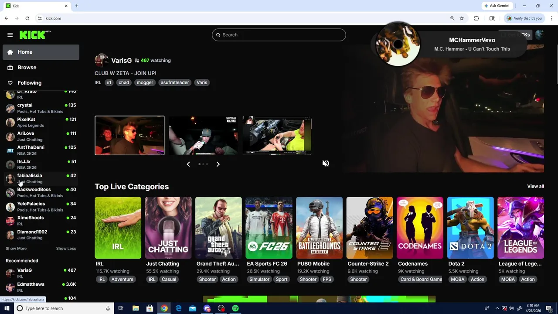The image size is (558, 314).
Task: Open Counter-Strike 2 category card
Action: (370, 228)
